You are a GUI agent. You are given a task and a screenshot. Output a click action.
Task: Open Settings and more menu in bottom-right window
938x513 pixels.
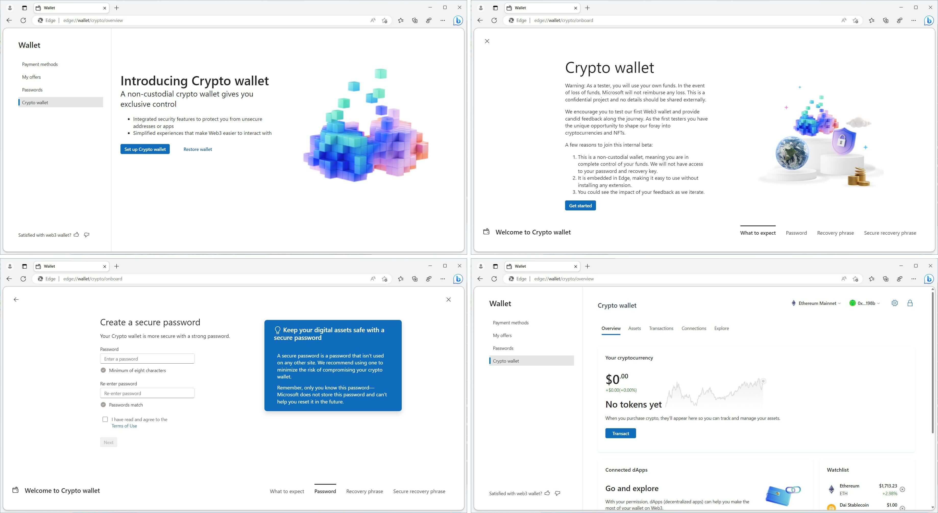tap(913, 279)
